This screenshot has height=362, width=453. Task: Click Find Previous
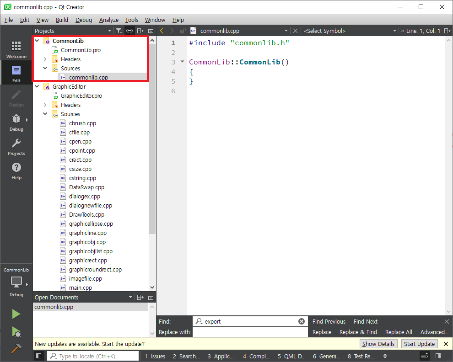329,321
